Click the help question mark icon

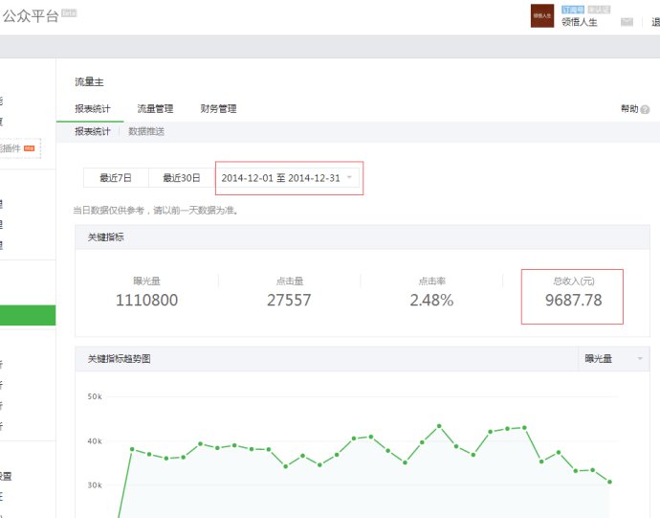tap(645, 109)
